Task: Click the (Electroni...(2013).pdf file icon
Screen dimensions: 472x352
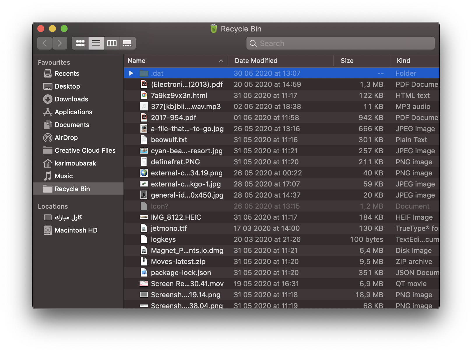Action: [144, 84]
